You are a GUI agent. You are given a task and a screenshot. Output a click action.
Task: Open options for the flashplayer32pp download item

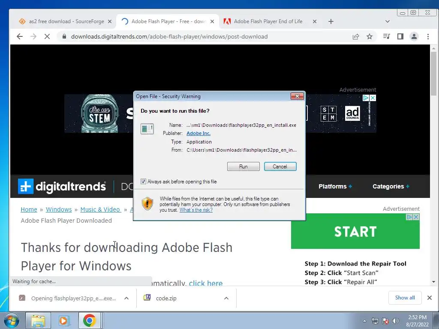click(126, 298)
